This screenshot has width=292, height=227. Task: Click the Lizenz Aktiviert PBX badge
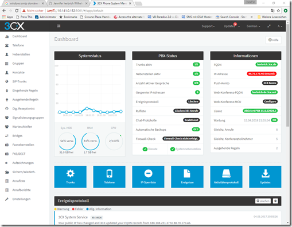[260, 111]
